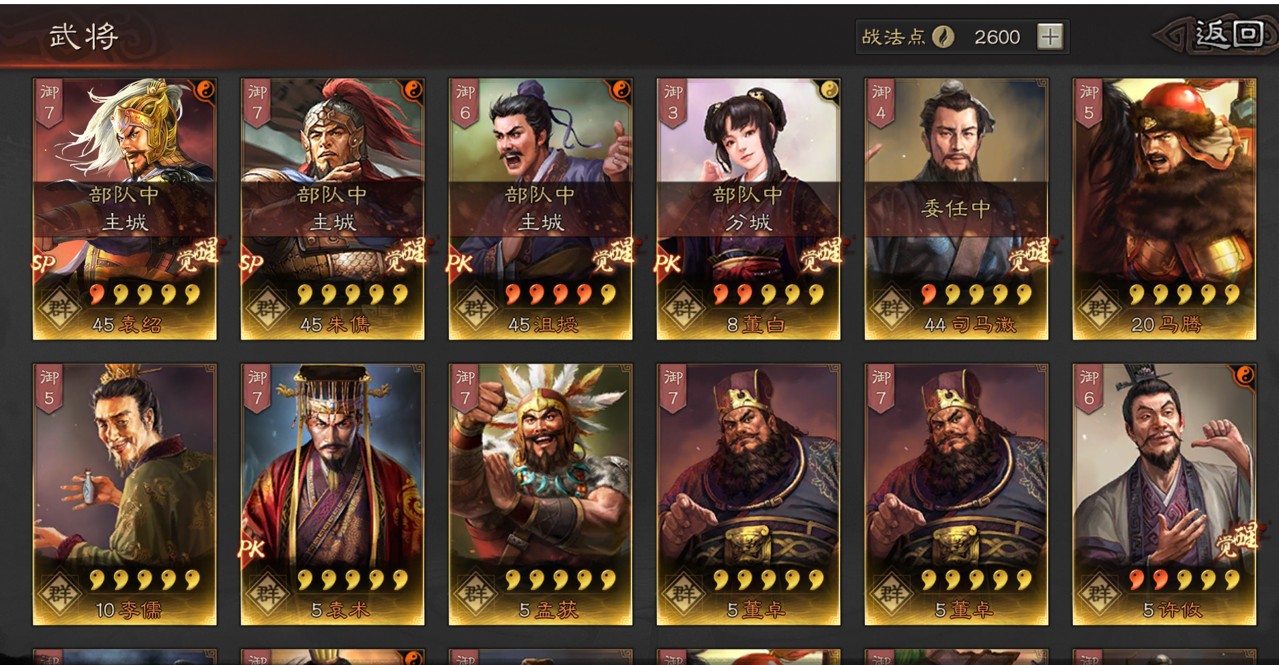Click the flame icon next to 战法点

[943, 37]
